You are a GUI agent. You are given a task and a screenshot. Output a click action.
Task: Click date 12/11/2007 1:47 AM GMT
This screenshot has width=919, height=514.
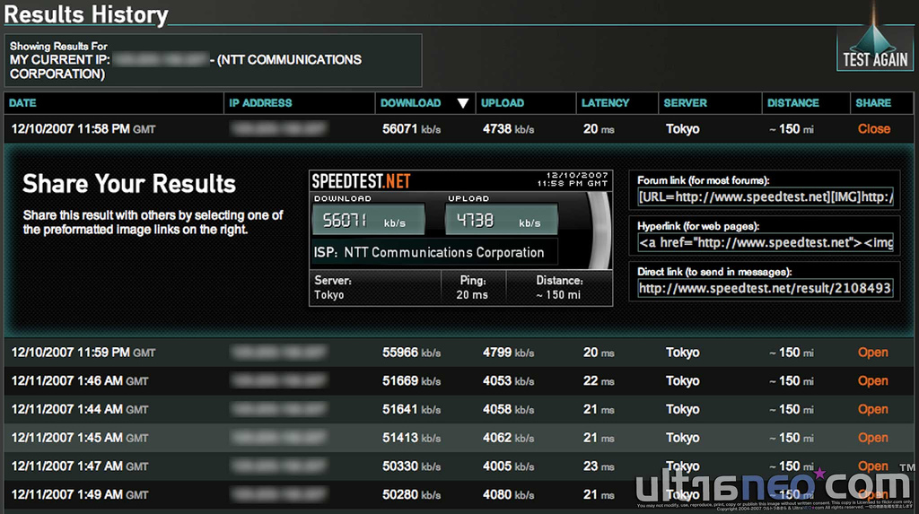tap(80, 466)
